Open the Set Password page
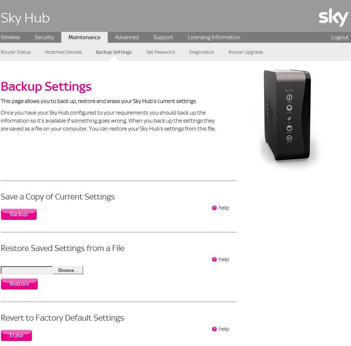The image size is (351, 346). 160,52
